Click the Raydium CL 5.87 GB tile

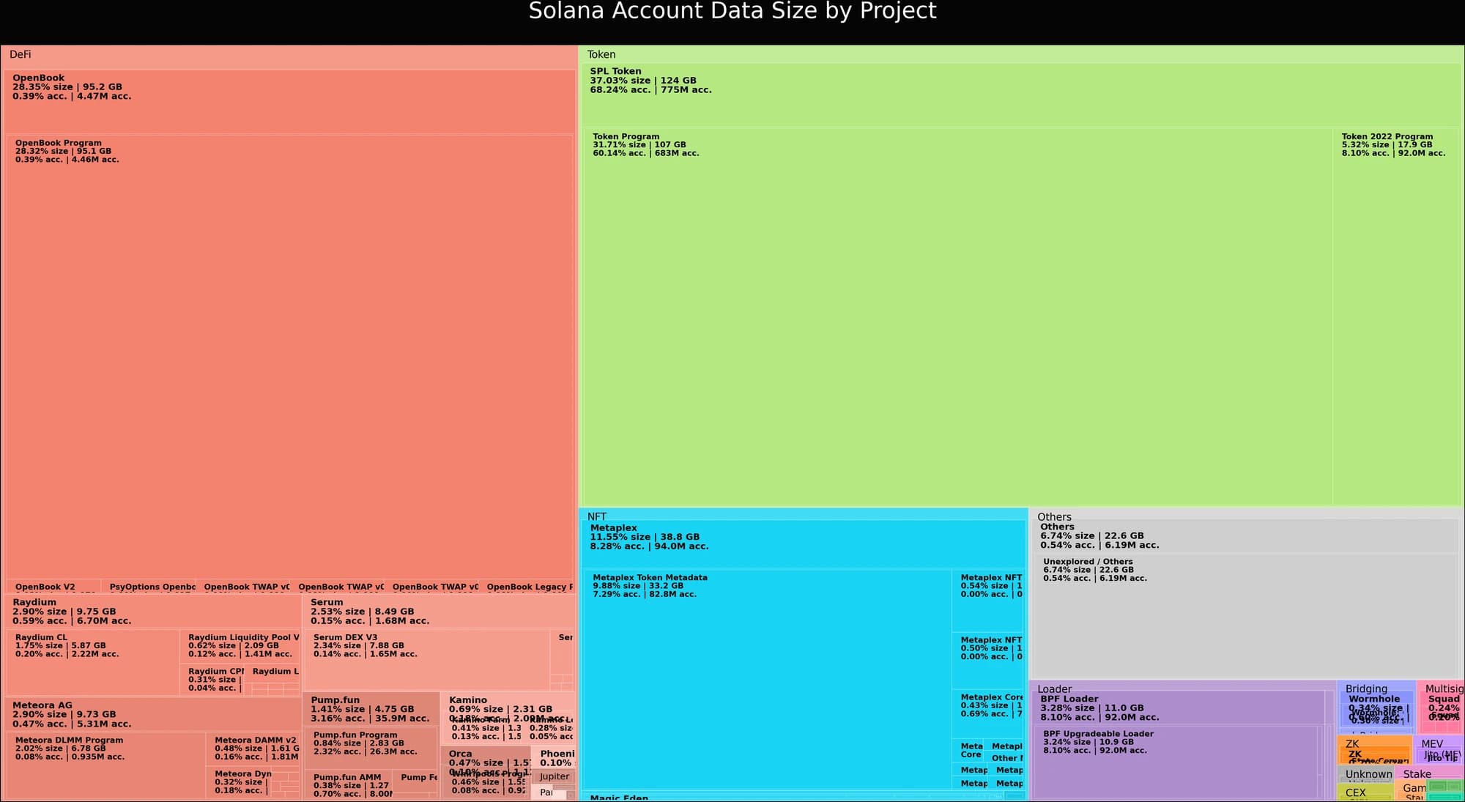click(92, 662)
